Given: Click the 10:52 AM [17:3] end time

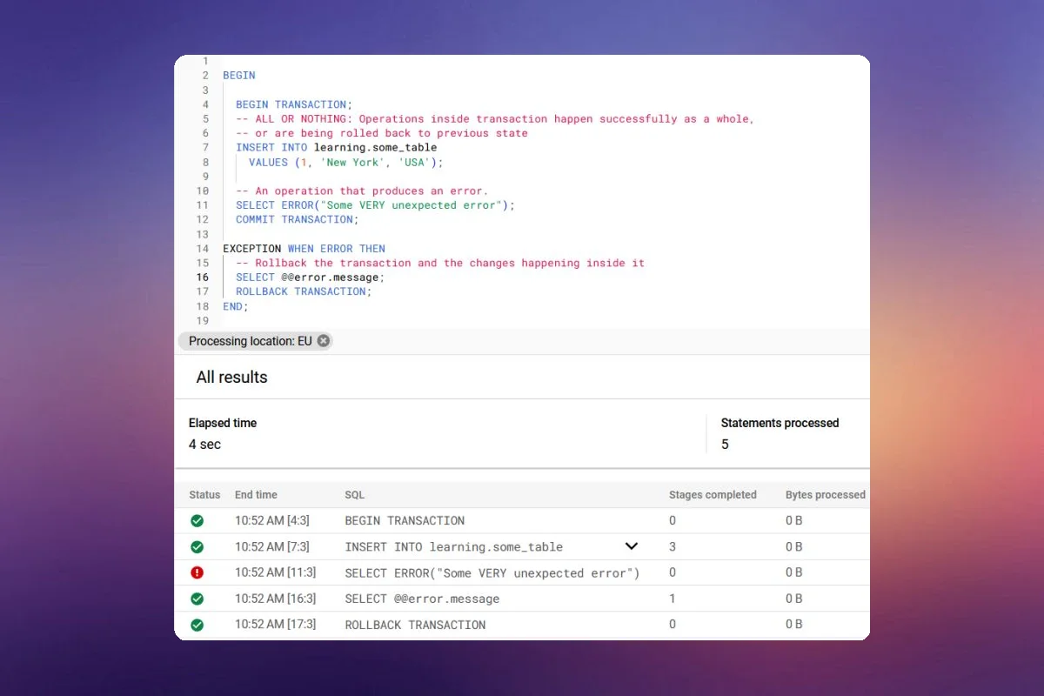Looking at the screenshot, I should click(x=275, y=625).
